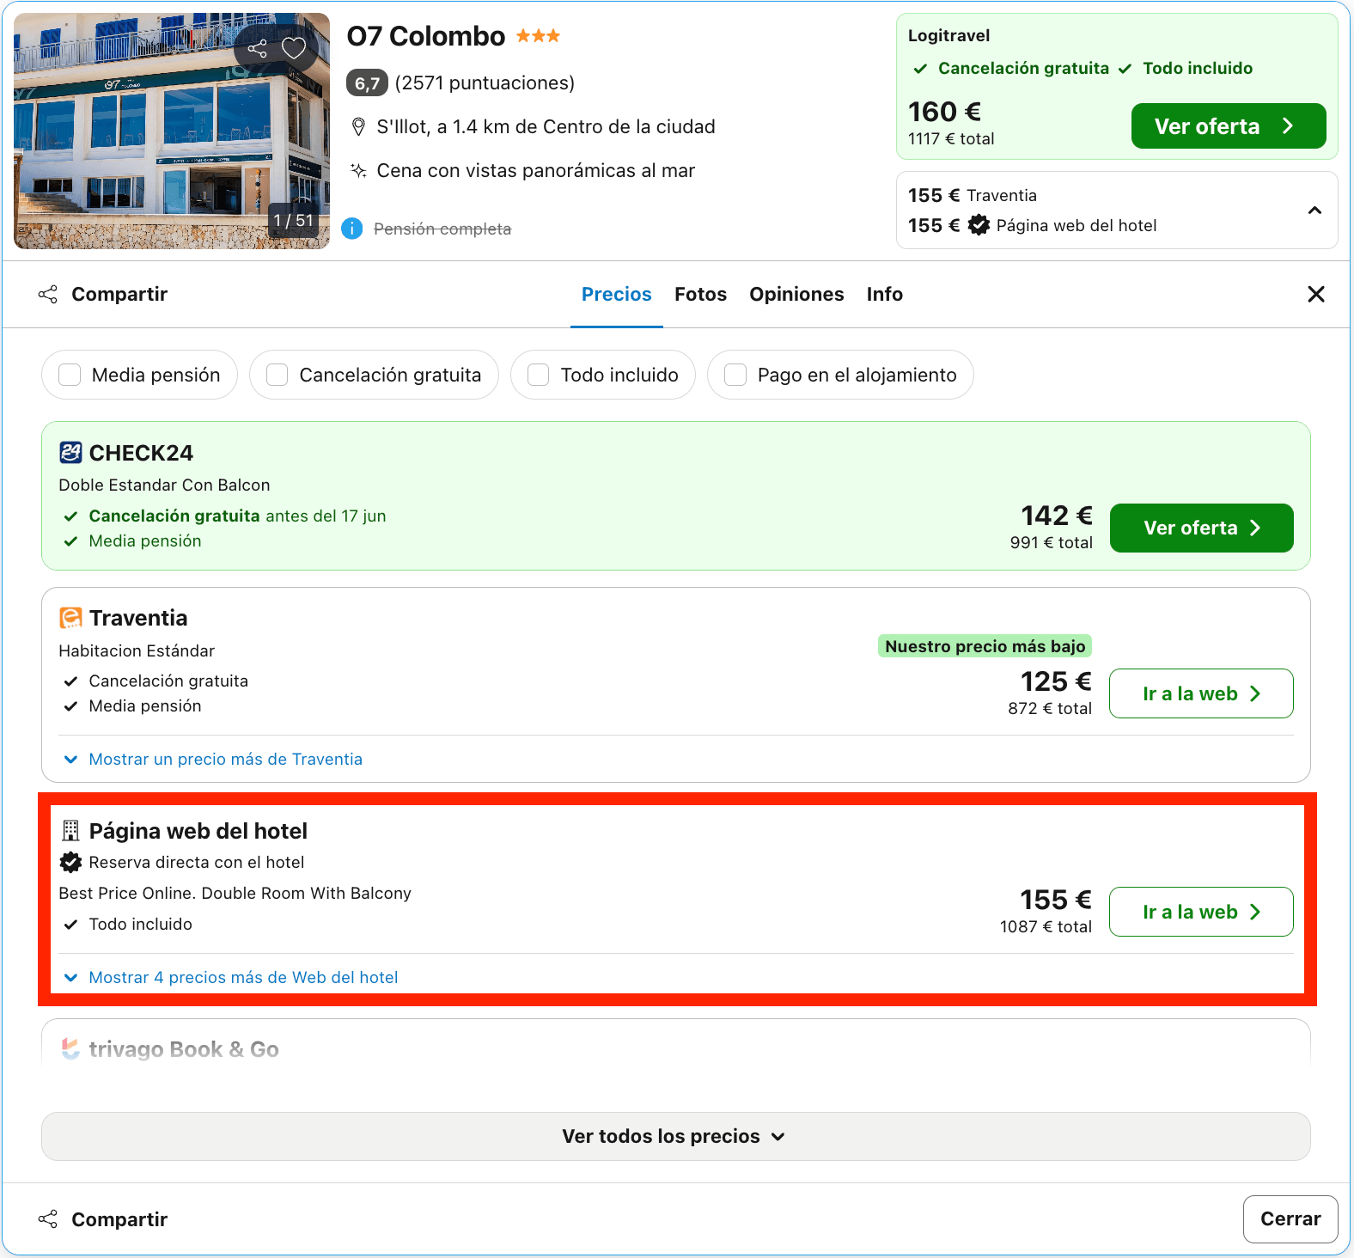Image resolution: width=1354 pixels, height=1258 pixels.
Task: Click the verified badge in the top price summary
Action: [979, 225]
